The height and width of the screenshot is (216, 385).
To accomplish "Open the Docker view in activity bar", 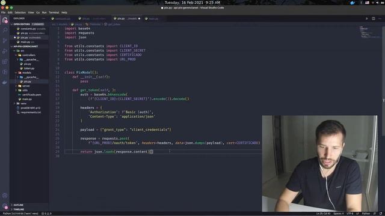I will coord(5,83).
